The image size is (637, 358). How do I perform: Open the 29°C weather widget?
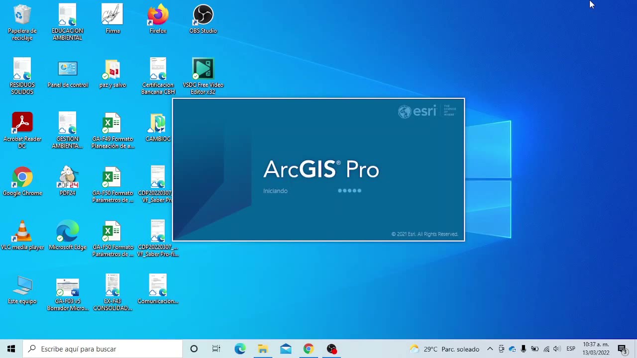pyautogui.click(x=444, y=349)
